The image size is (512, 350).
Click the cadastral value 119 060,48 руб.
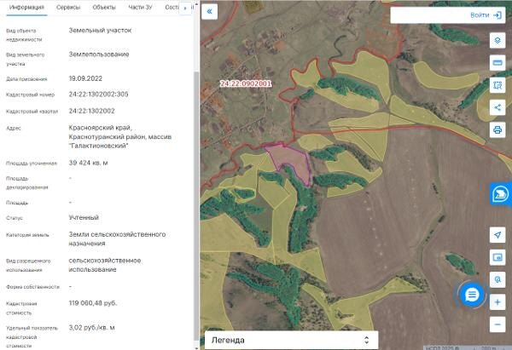coord(93,303)
